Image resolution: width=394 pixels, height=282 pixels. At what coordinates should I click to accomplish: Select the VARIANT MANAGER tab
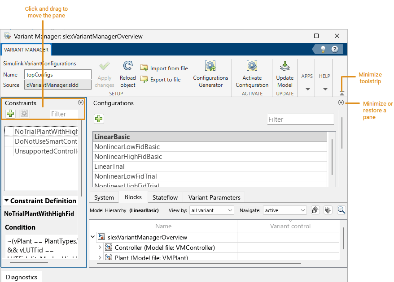[x=26, y=50]
